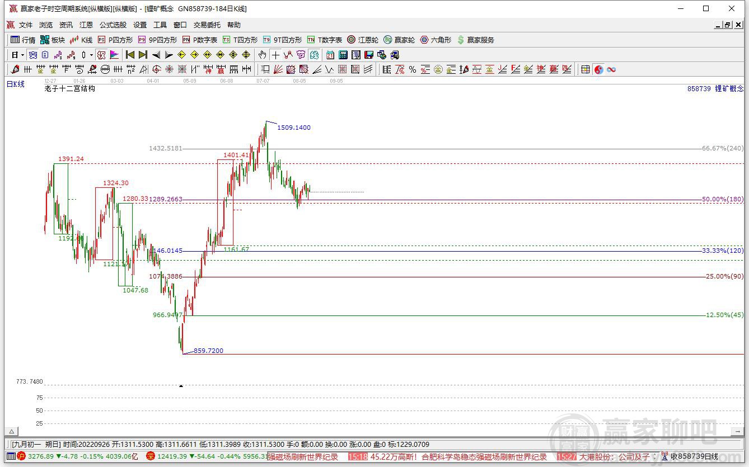Toggle the crosshair cursor tool

click(x=275, y=55)
